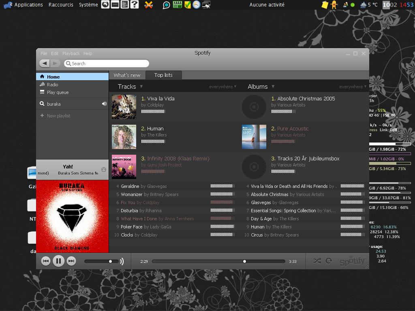Open the Play queue
Viewport: 415px width, 311px height.
click(x=58, y=92)
